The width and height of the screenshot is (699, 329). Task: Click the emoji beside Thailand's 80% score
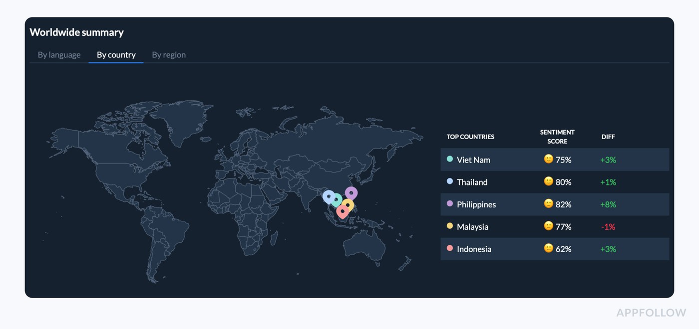pyautogui.click(x=548, y=182)
